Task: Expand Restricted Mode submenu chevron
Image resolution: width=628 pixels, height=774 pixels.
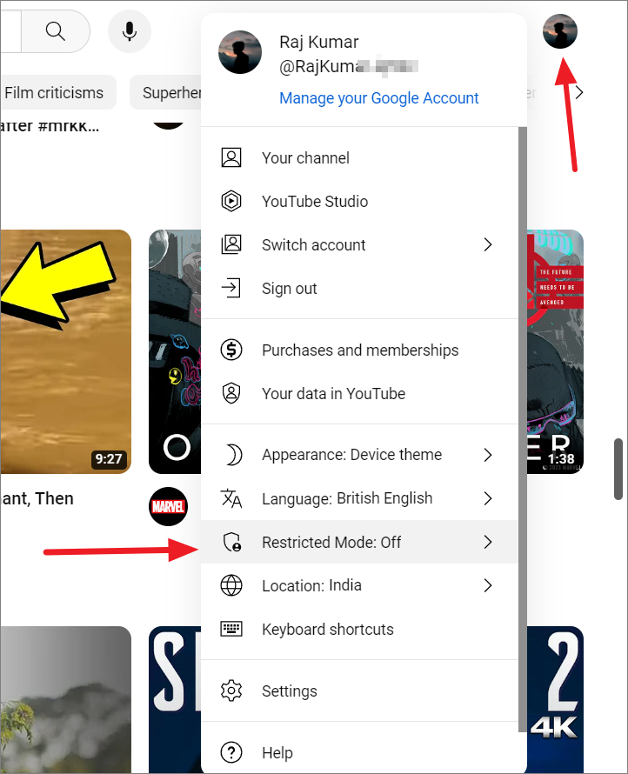Action: point(488,542)
